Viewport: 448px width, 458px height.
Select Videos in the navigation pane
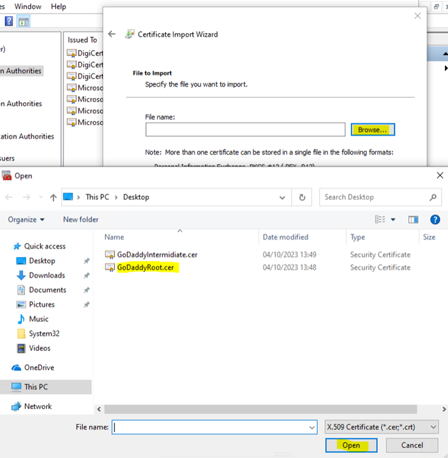tap(39, 348)
